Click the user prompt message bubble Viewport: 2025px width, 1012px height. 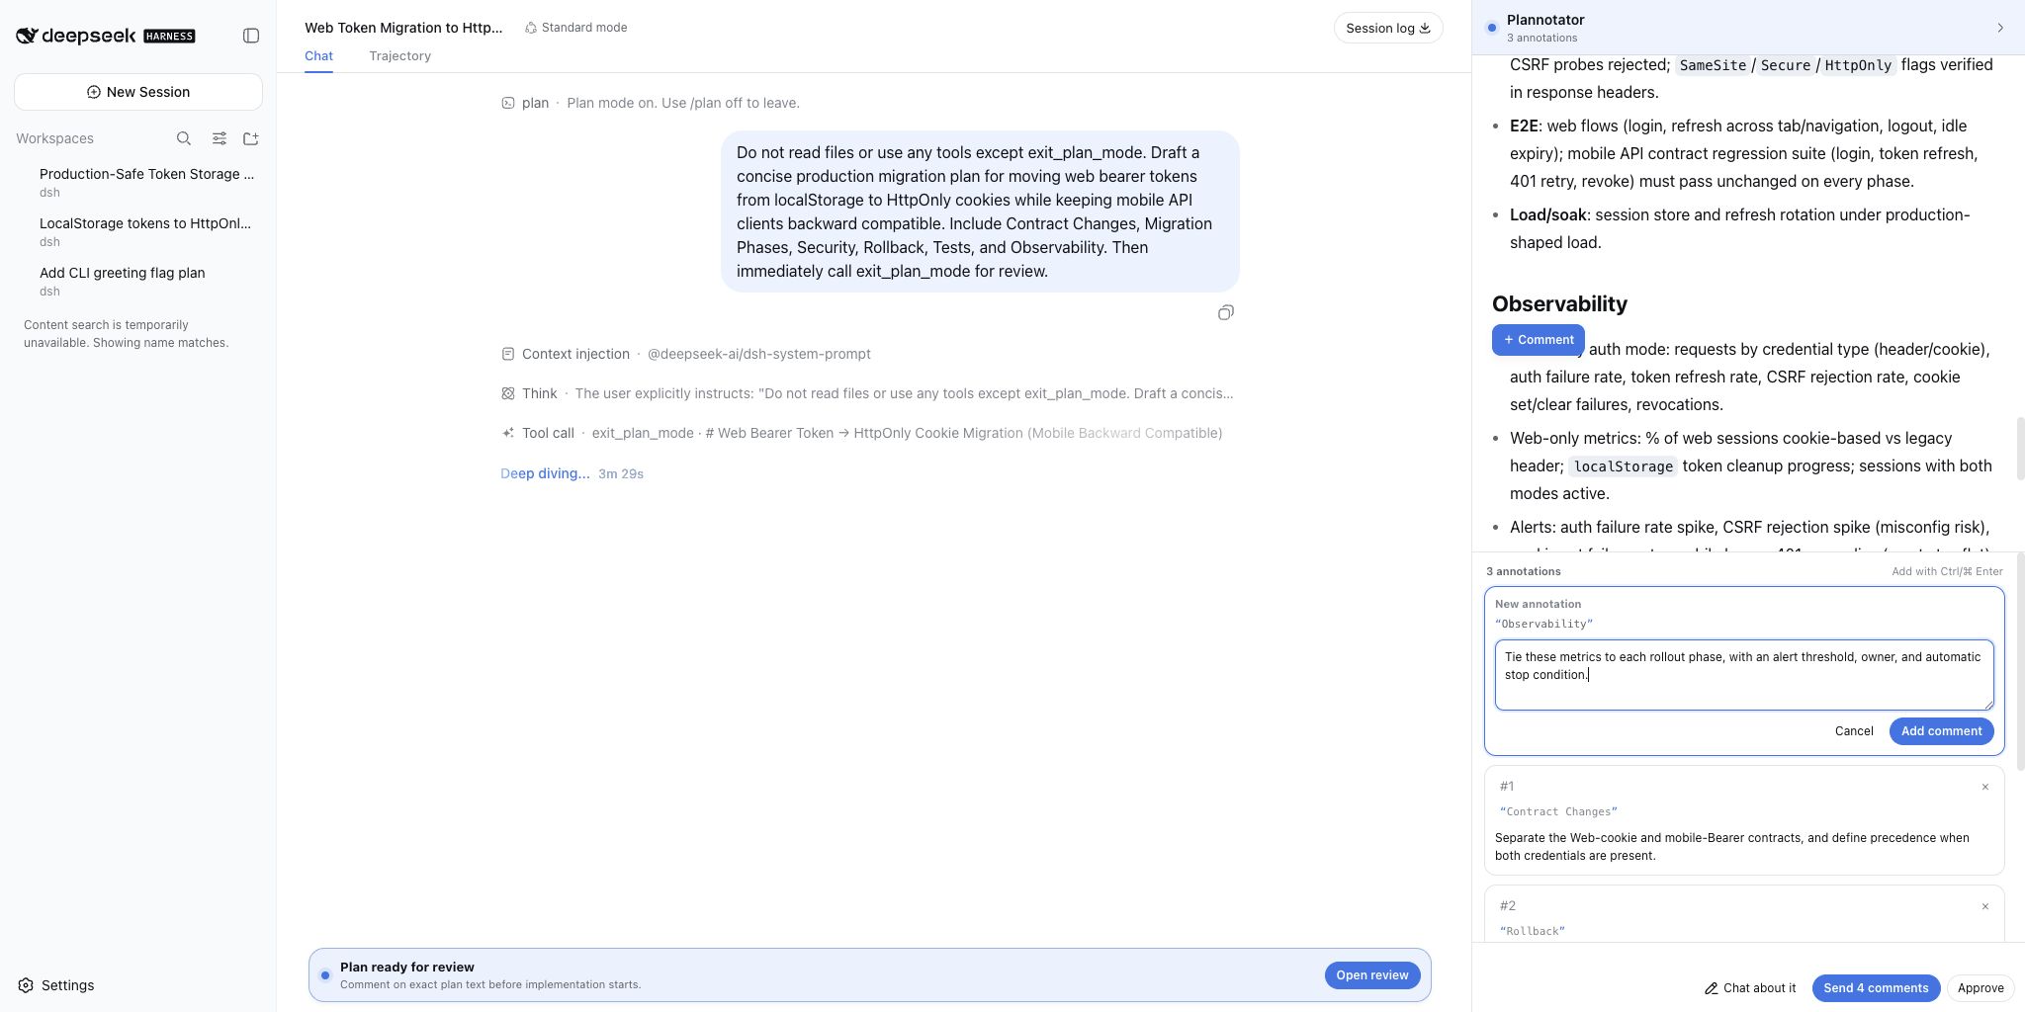pos(980,211)
